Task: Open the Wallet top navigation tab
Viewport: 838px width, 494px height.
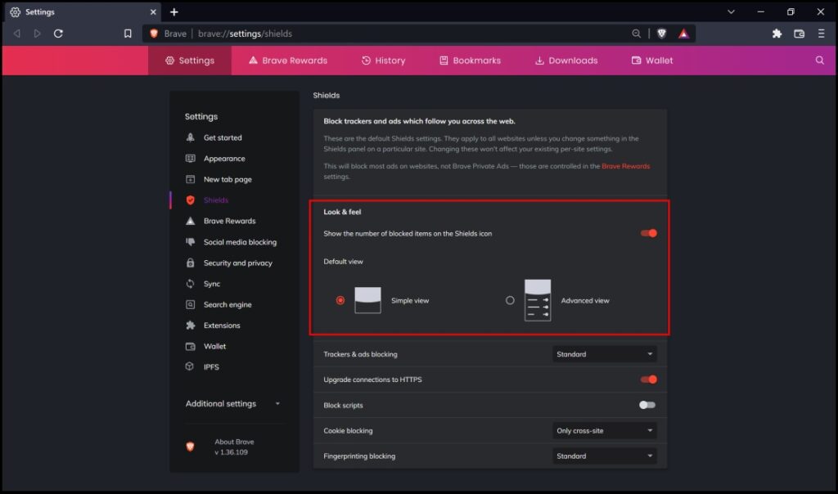Action: pos(652,61)
